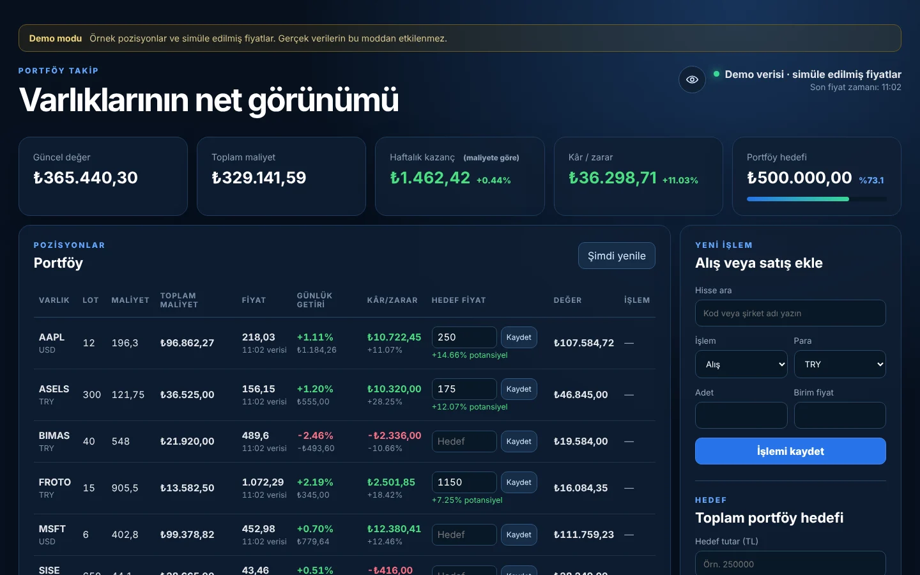Click the AAPL value ₺107.584,72
This screenshot has height=575, width=920.
click(x=584, y=343)
